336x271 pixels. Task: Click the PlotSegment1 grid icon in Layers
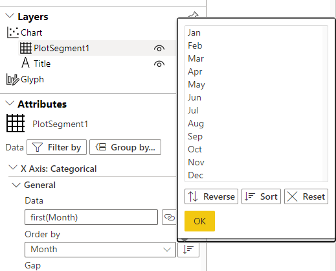(26, 48)
